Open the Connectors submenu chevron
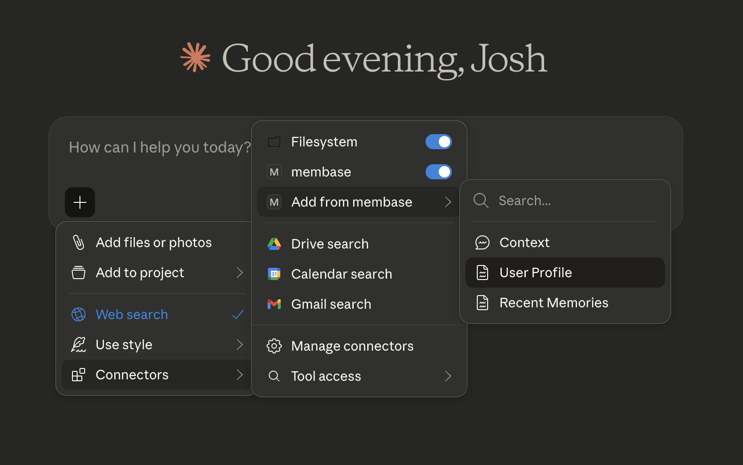 click(239, 375)
